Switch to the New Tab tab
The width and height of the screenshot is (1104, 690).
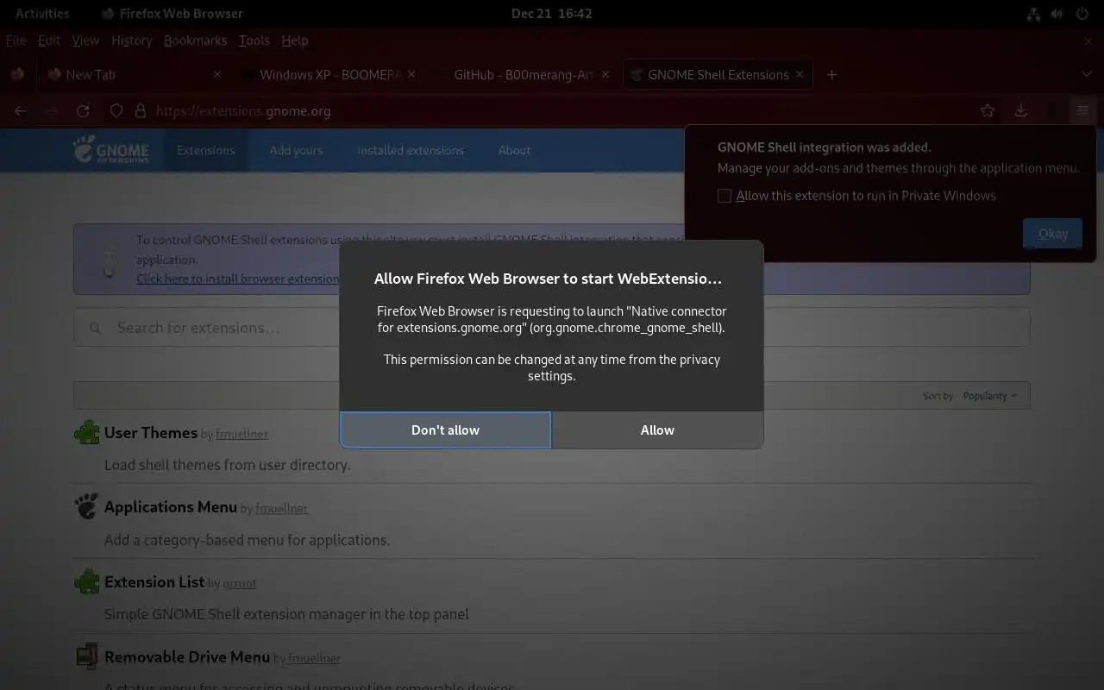tap(134, 75)
